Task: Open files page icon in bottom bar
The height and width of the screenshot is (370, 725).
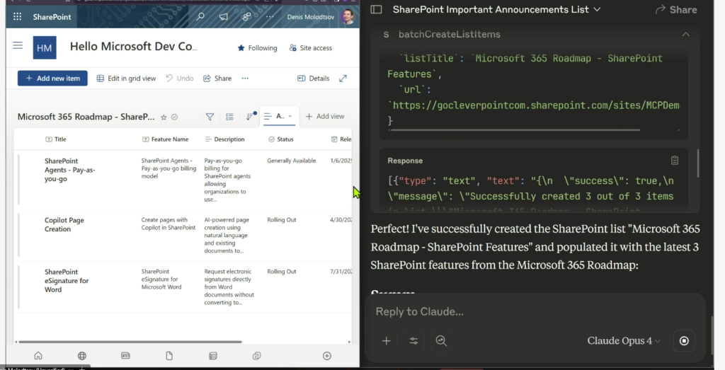Action: 169,355
